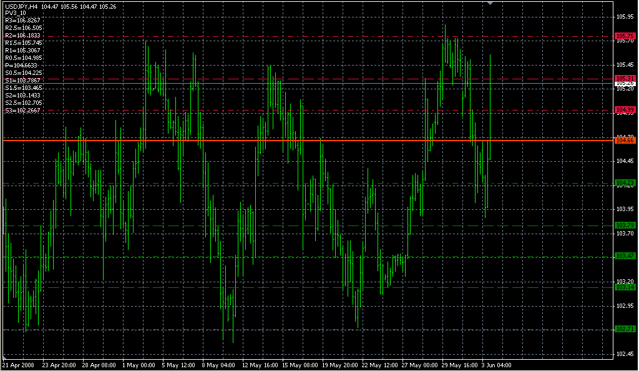The width and height of the screenshot is (639, 371).
Task: Select the red 105.31 resistance price tag
Action: [x=625, y=78]
